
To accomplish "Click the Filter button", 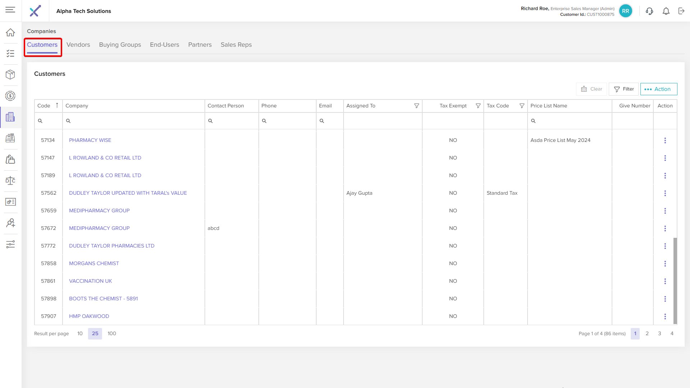I will pyautogui.click(x=624, y=89).
